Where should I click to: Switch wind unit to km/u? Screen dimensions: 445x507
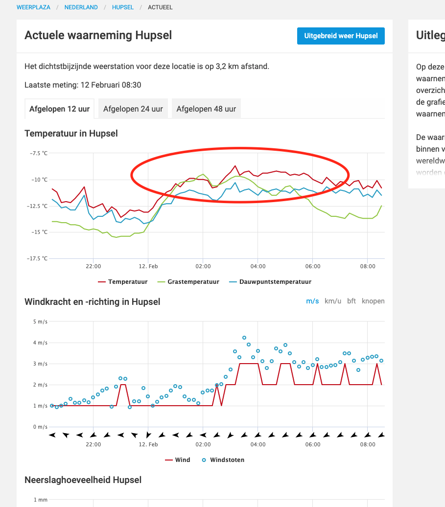pos(333,301)
